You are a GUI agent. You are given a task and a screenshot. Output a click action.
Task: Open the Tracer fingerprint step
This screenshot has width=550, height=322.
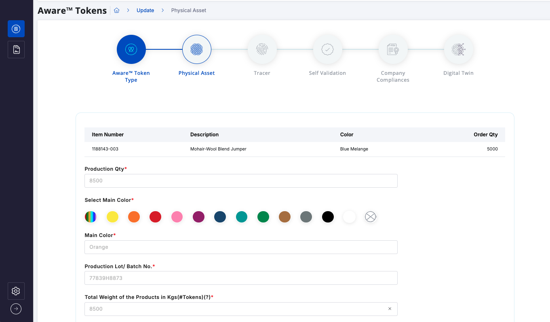tap(262, 49)
